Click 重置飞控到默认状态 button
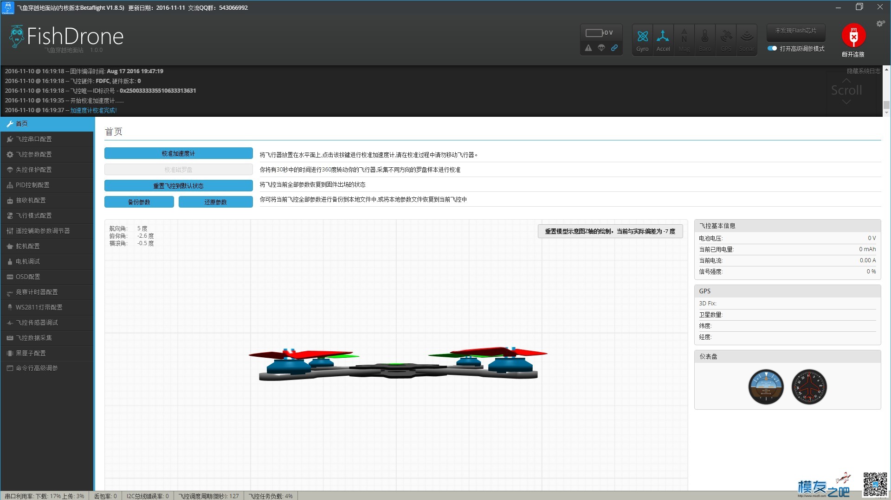The width and height of the screenshot is (891, 500). click(179, 186)
